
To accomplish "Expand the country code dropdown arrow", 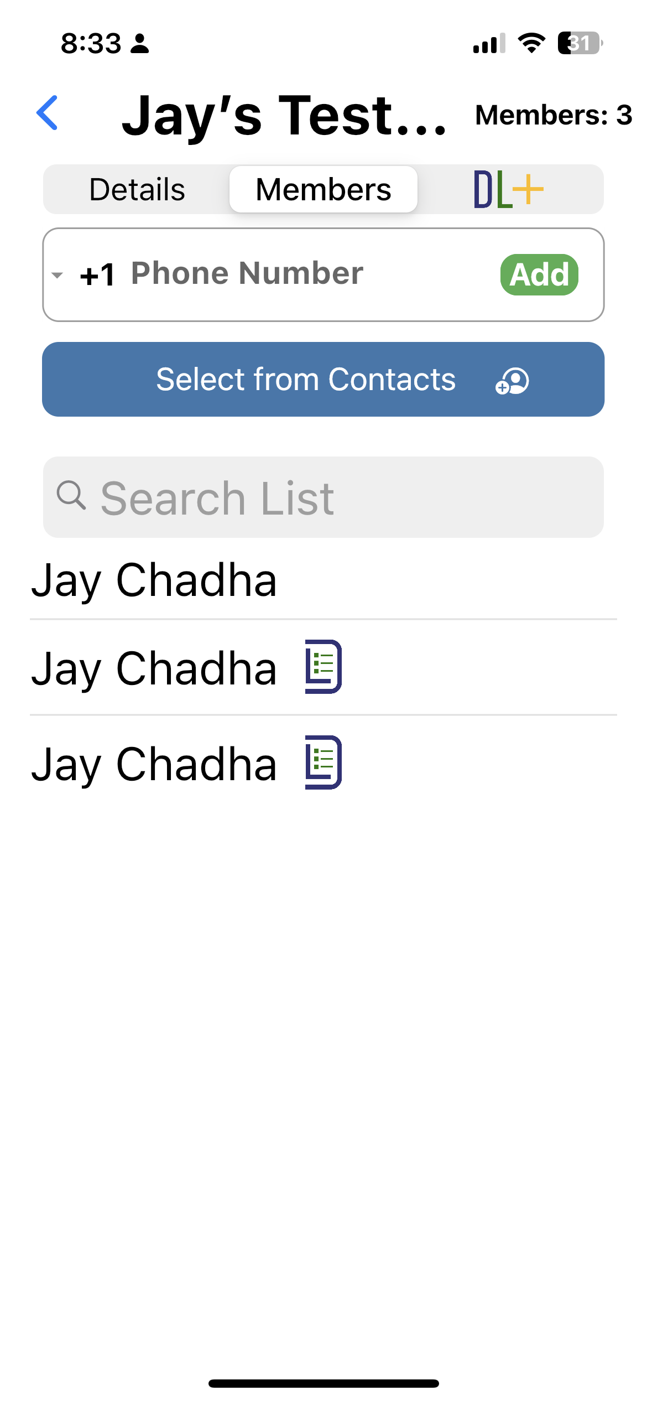I will (x=57, y=275).
